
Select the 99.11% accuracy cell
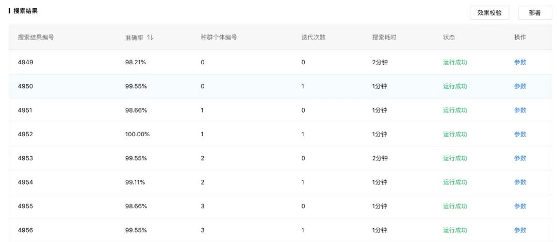pos(135,182)
